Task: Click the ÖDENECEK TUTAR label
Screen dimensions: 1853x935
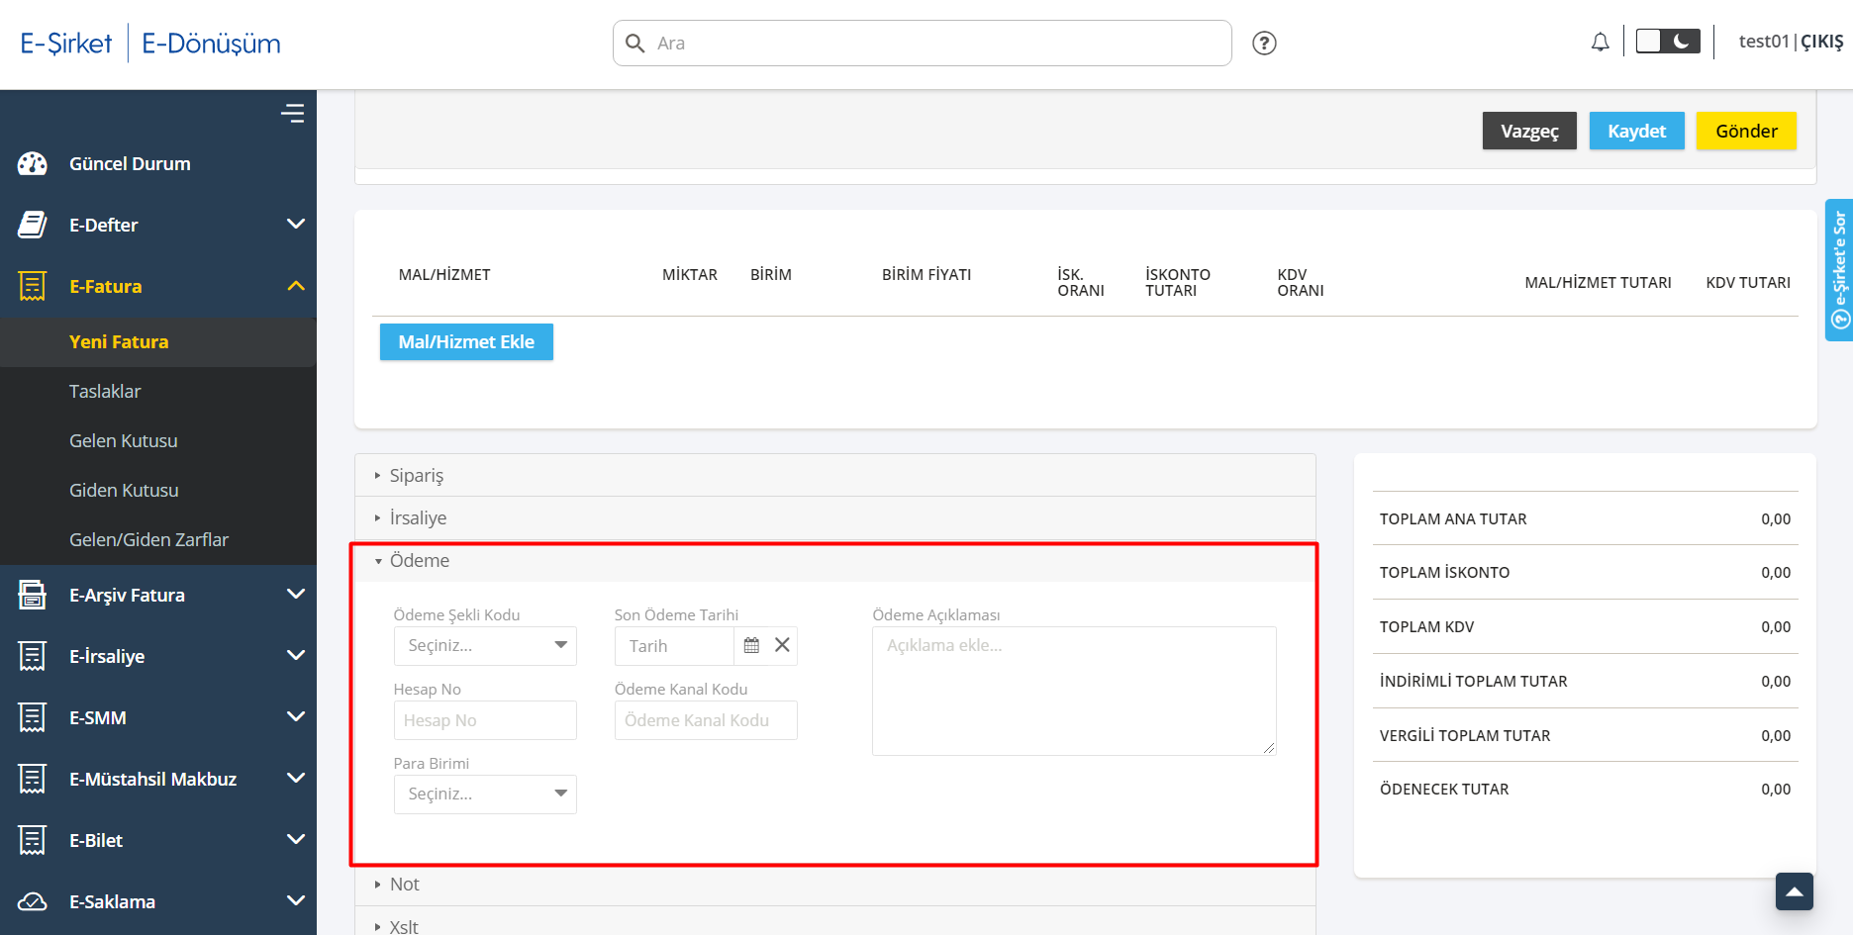Action: (1444, 790)
